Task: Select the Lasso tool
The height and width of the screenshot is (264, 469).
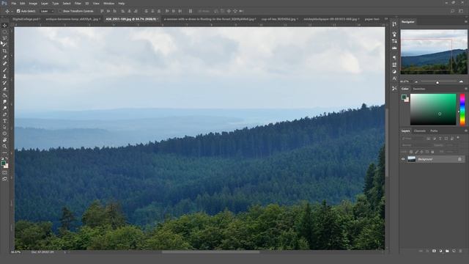Action: point(4,38)
